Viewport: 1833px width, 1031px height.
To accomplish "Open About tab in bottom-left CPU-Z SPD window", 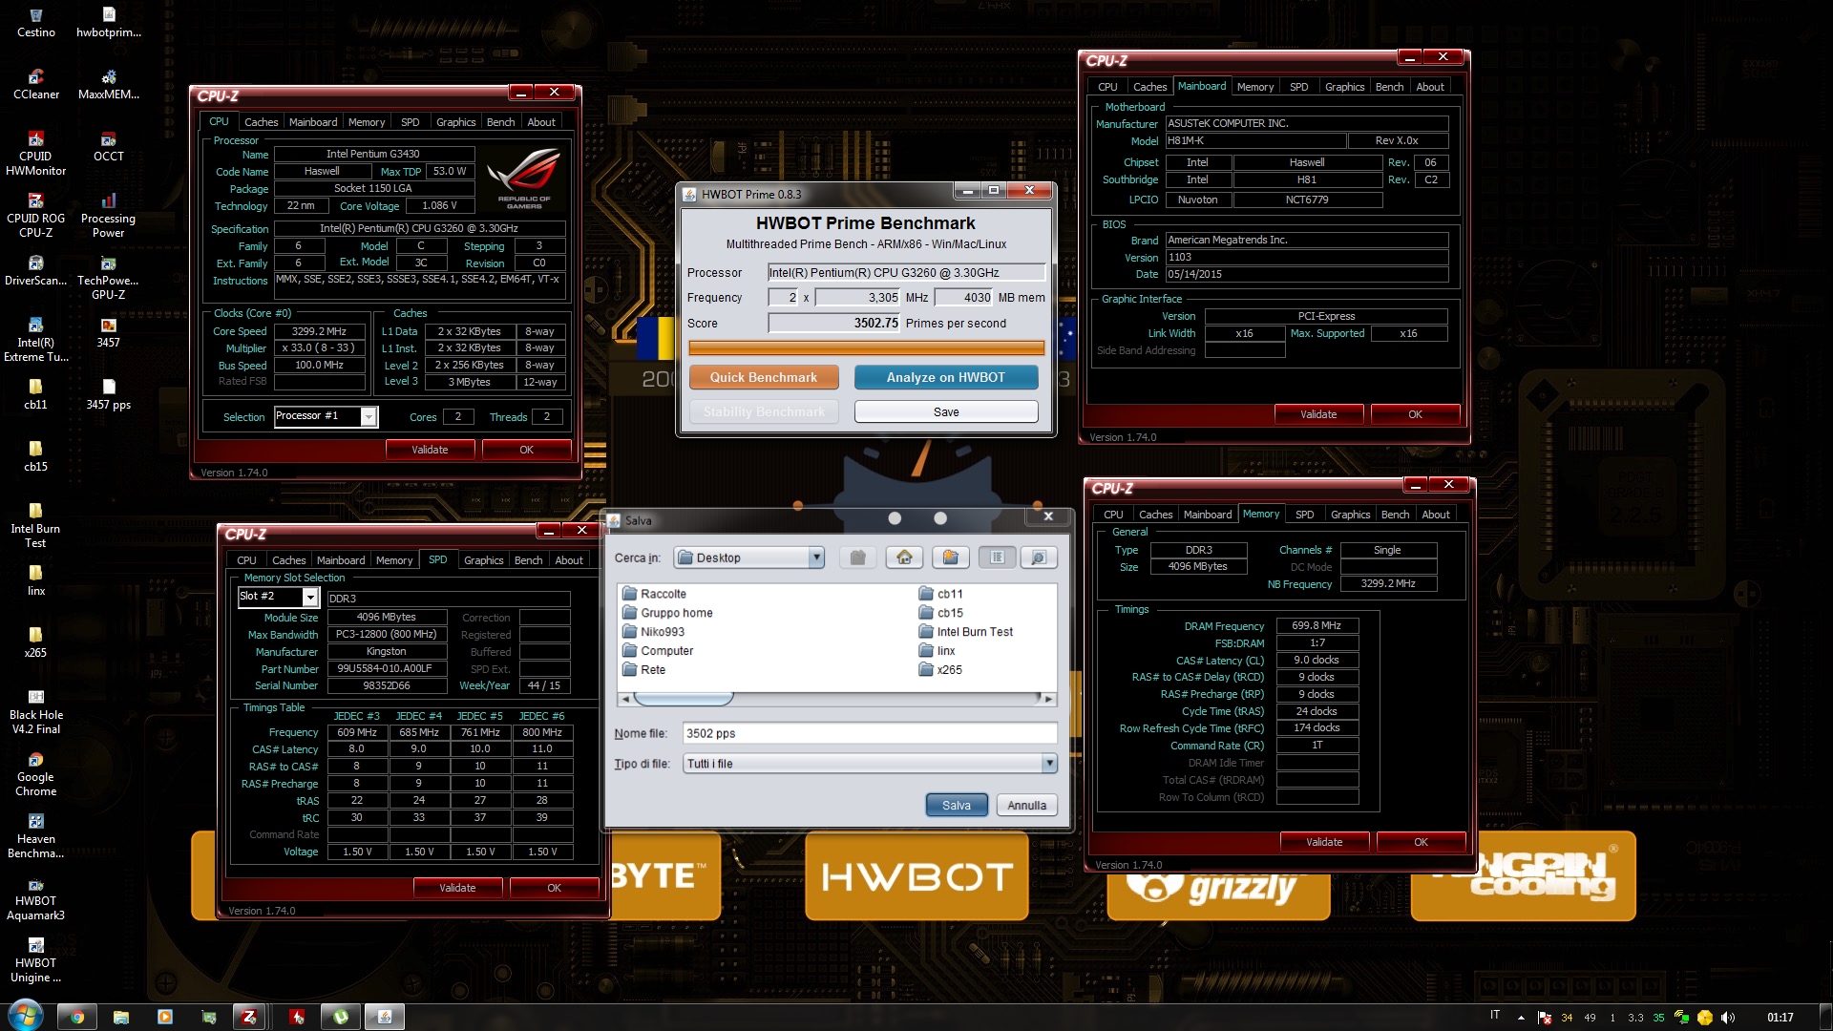I will tap(569, 560).
